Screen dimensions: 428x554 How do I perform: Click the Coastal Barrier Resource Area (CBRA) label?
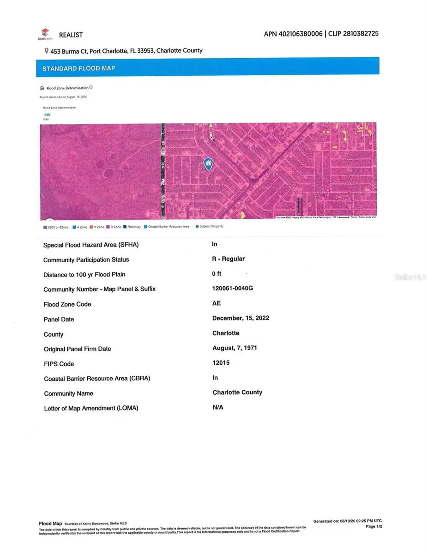click(97, 379)
